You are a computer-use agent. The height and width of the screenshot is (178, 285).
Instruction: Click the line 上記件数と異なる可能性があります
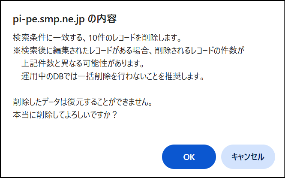(x=83, y=63)
